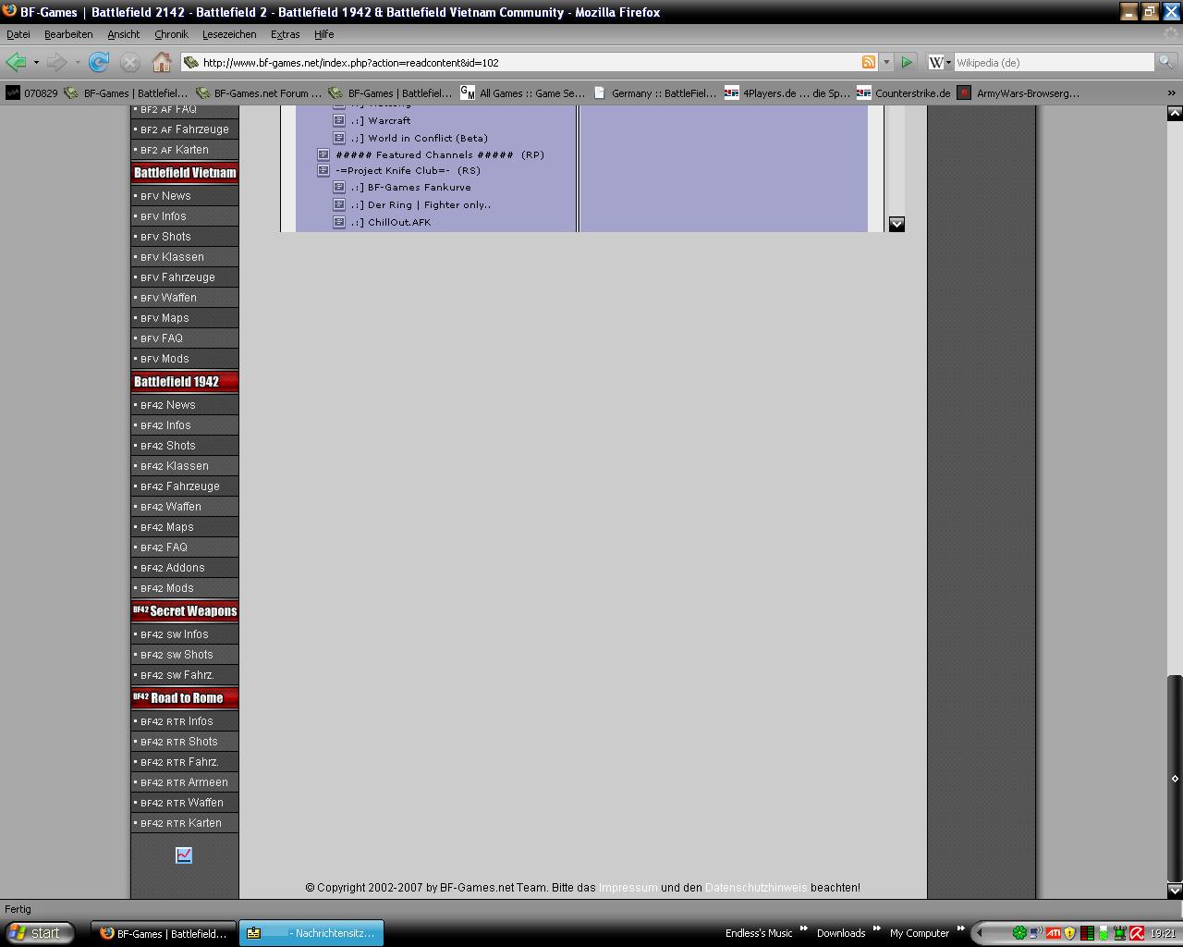Open BF42 RTR Karten in sidebar

coord(185,823)
